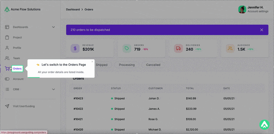This screenshot has width=274, height=134.
Task: Open order #10423
Action: pyautogui.click(x=78, y=99)
